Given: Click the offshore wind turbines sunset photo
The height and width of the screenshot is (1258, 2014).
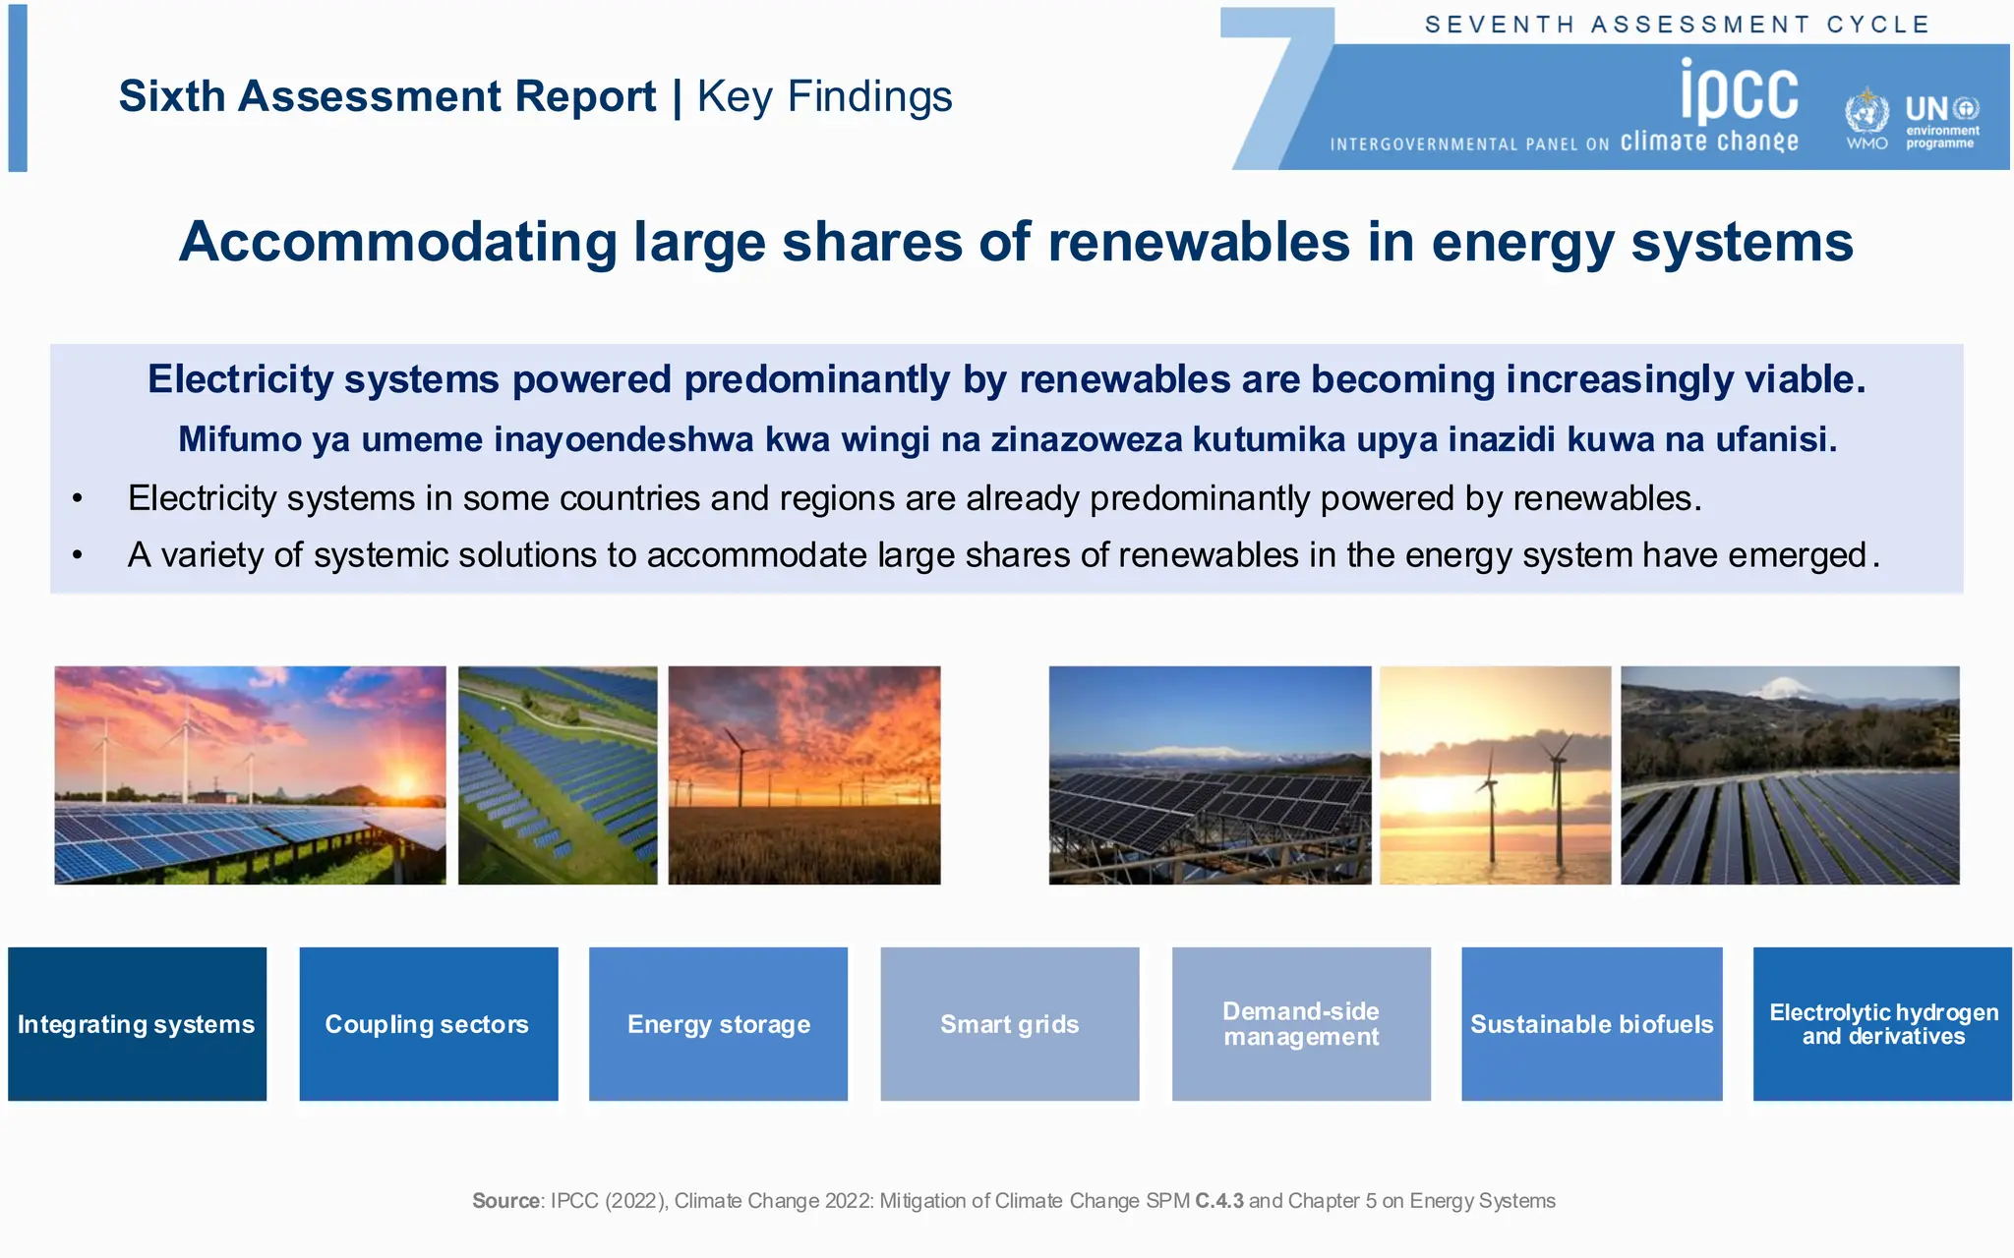Looking at the screenshot, I should tap(1495, 774).
